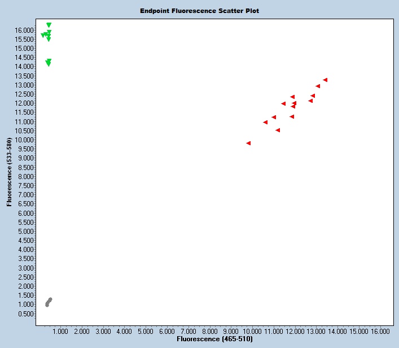Click the 'Fluorescence (465-510)' x-axis label
The width and height of the screenshot is (399, 348).
(214, 339)
